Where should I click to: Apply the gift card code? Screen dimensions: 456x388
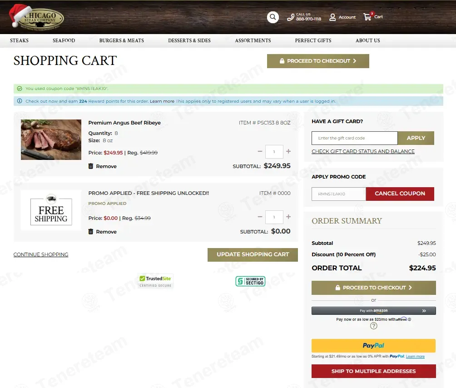tap(416, 138)
